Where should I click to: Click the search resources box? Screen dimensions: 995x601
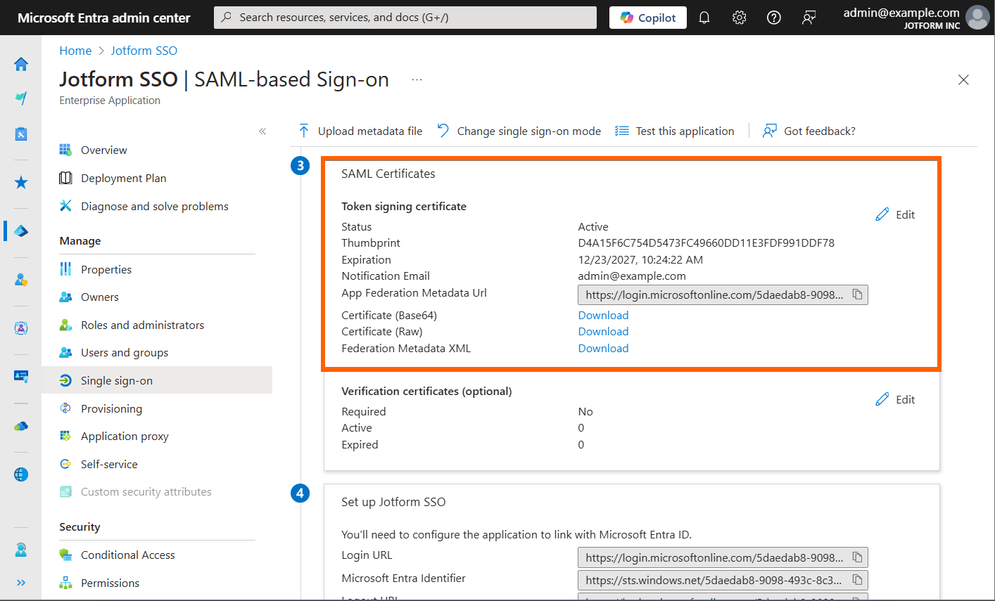tap(405, 18)
